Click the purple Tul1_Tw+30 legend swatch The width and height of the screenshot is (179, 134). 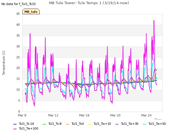tap(117, 124)
